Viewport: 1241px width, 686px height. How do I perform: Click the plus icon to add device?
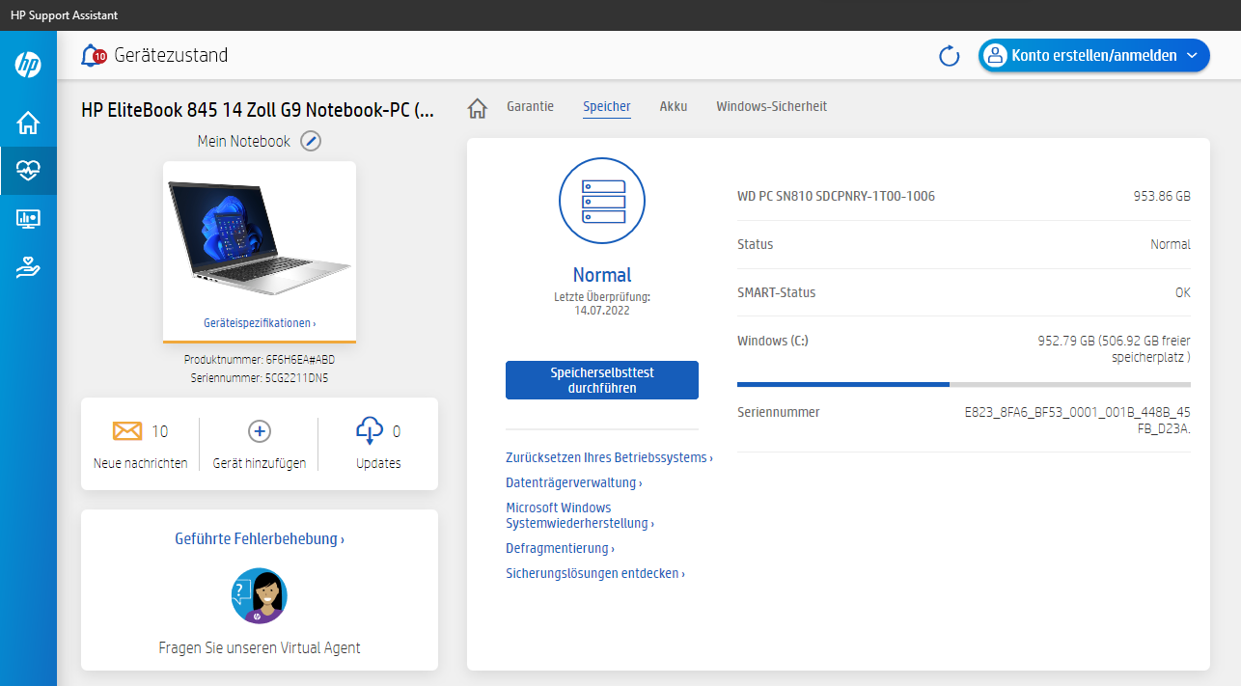click(x=259, y=431)
